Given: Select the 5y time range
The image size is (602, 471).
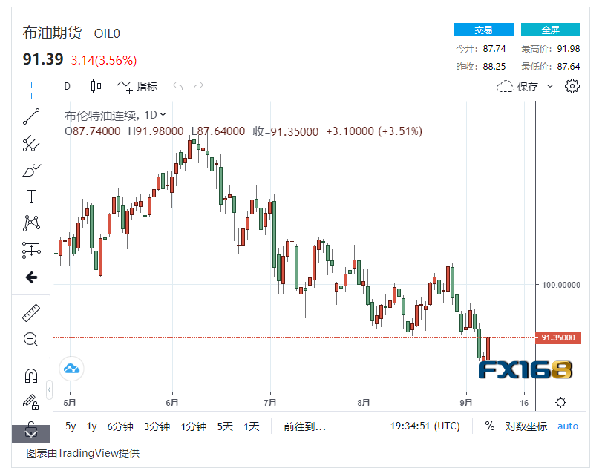Looking at the screenshot, I should tap(71, 426).
